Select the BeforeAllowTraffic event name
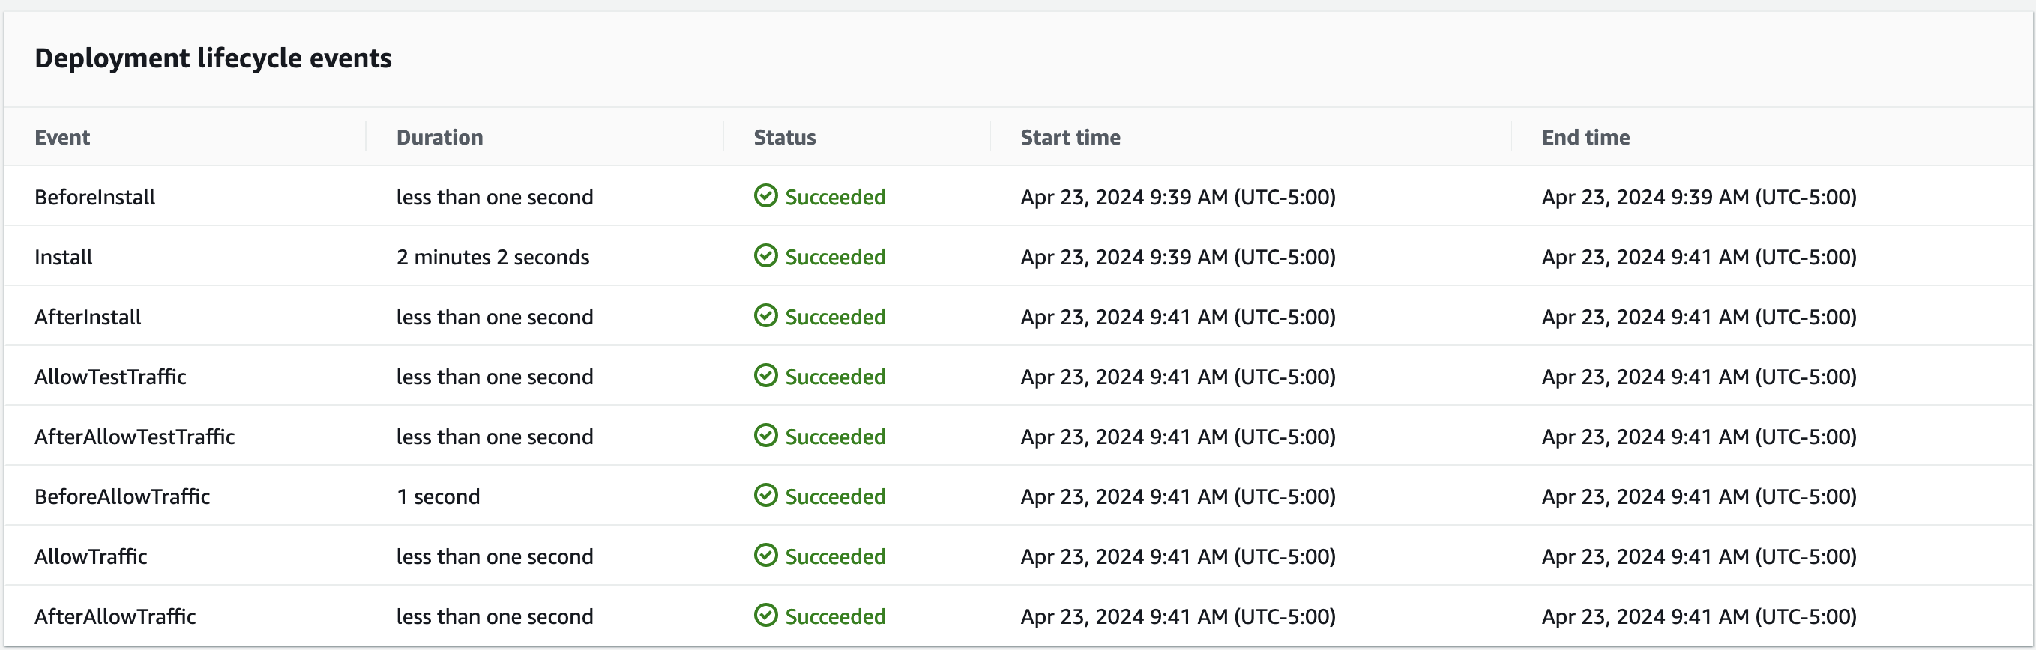This screenshot has width=2036, height=650. (122, 496)
